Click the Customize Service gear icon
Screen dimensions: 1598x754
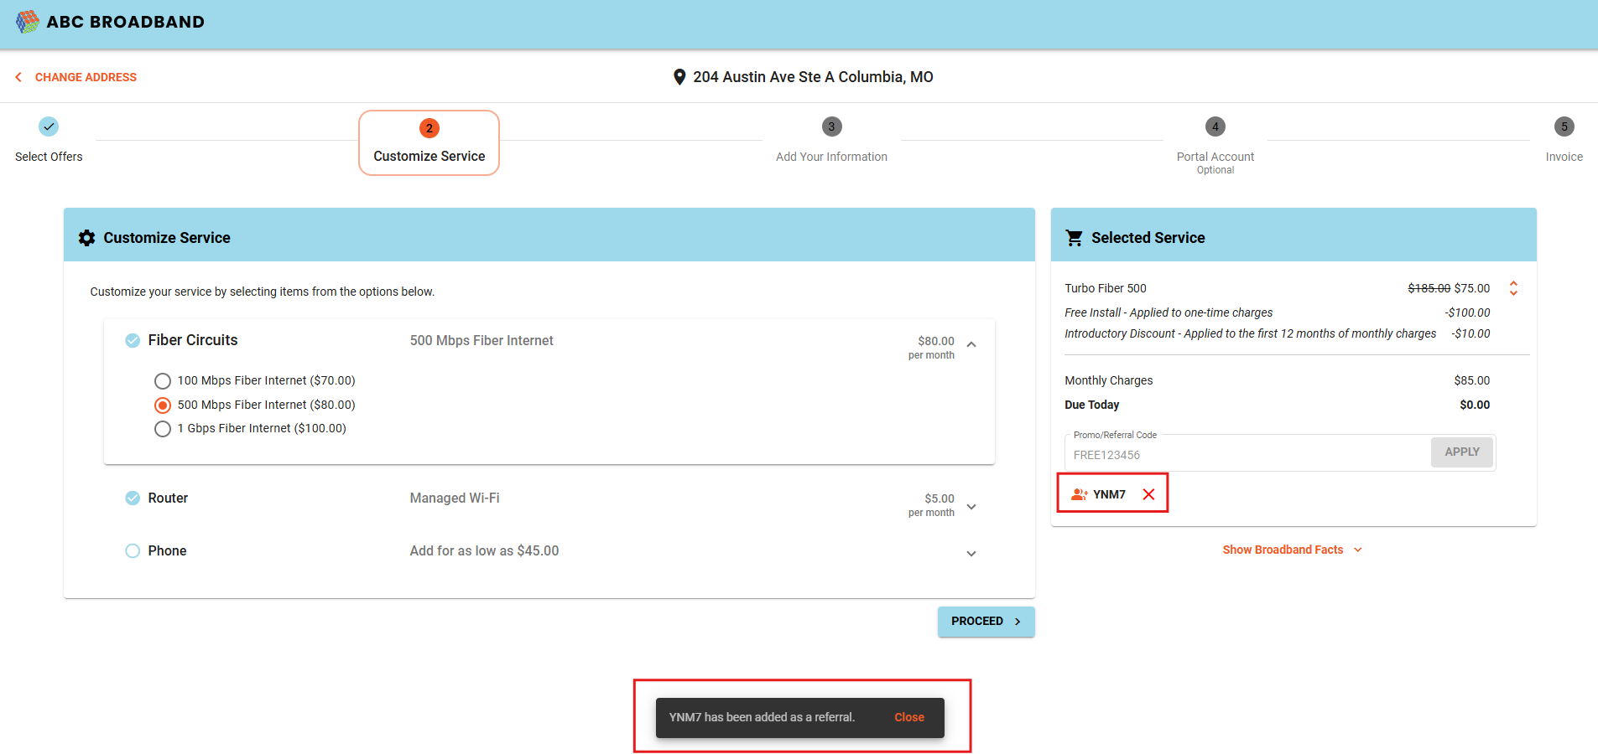click(86, 238)
